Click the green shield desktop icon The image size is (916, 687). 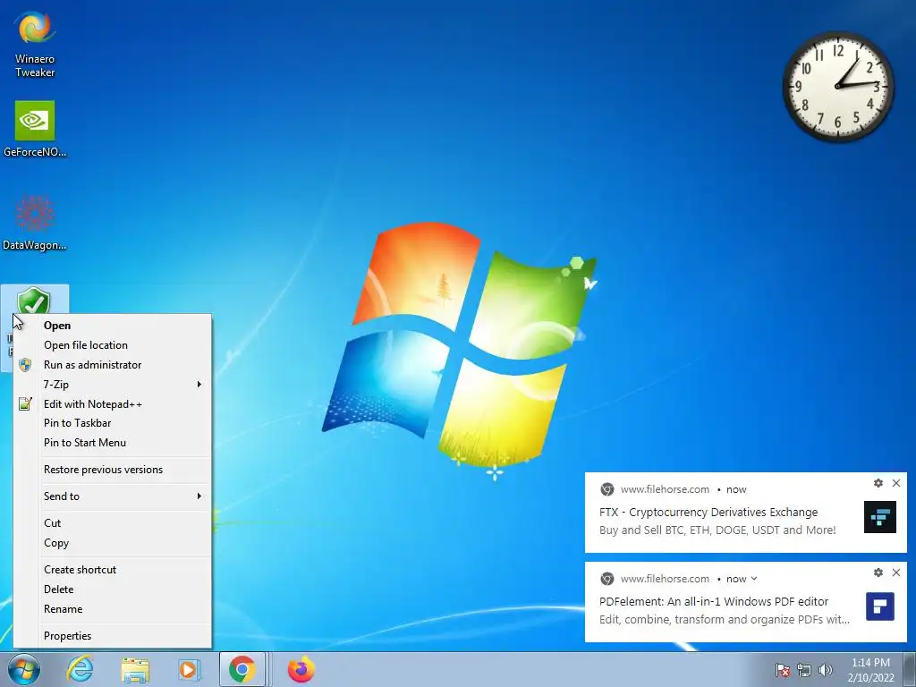click(x=34, y=302)
